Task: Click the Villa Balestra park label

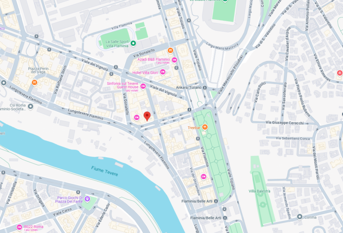Action: pyautogui.click(x=259, y=191)
